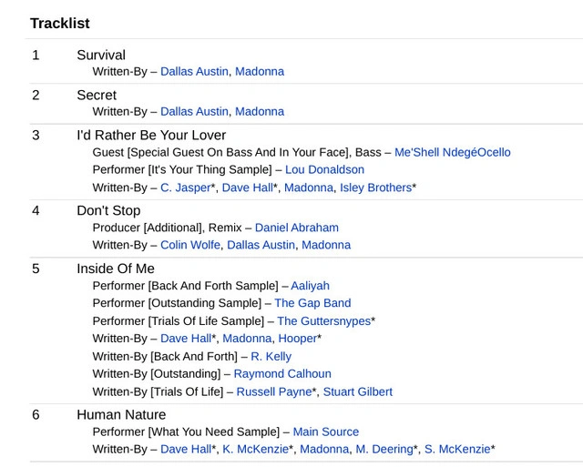Screen dimensions: 583x467
Task: Click Madonna under the Secret track
Action: pos(260,111)
